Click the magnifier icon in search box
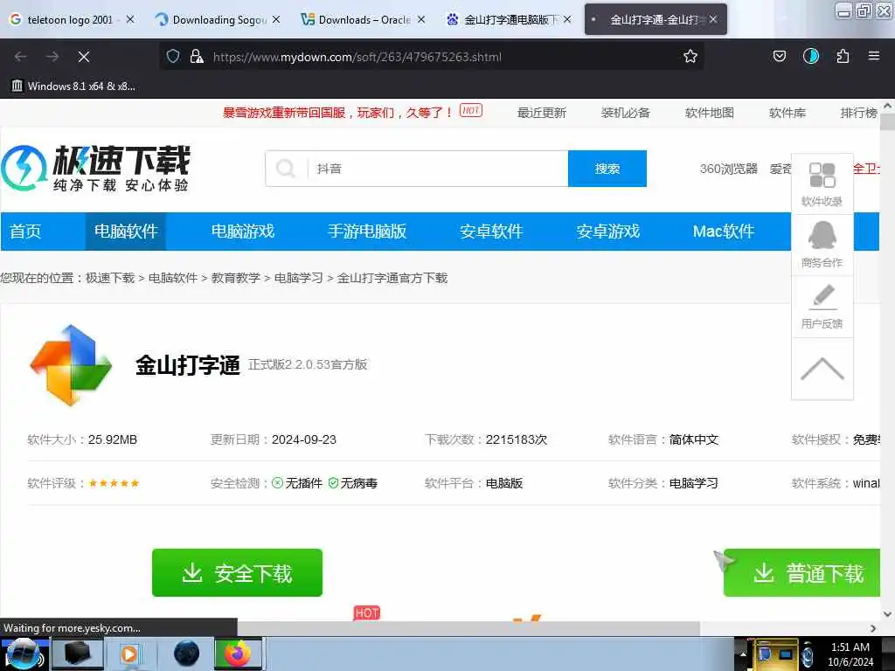Screen dimensions: 895x671 coord(286,169)
